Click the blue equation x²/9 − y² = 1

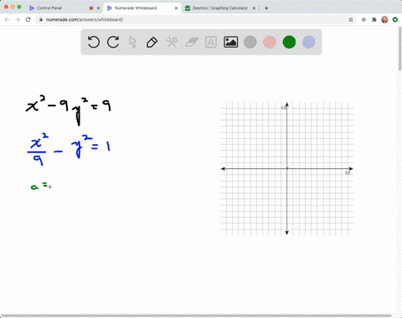69,149
